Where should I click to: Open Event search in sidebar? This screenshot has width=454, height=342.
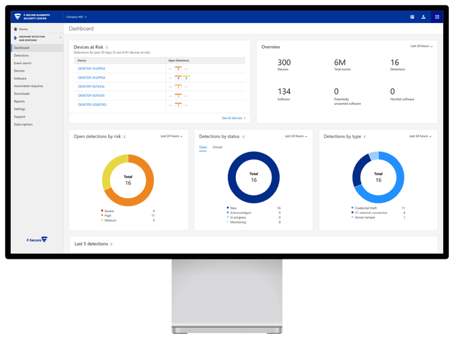[x=22, y=63]
